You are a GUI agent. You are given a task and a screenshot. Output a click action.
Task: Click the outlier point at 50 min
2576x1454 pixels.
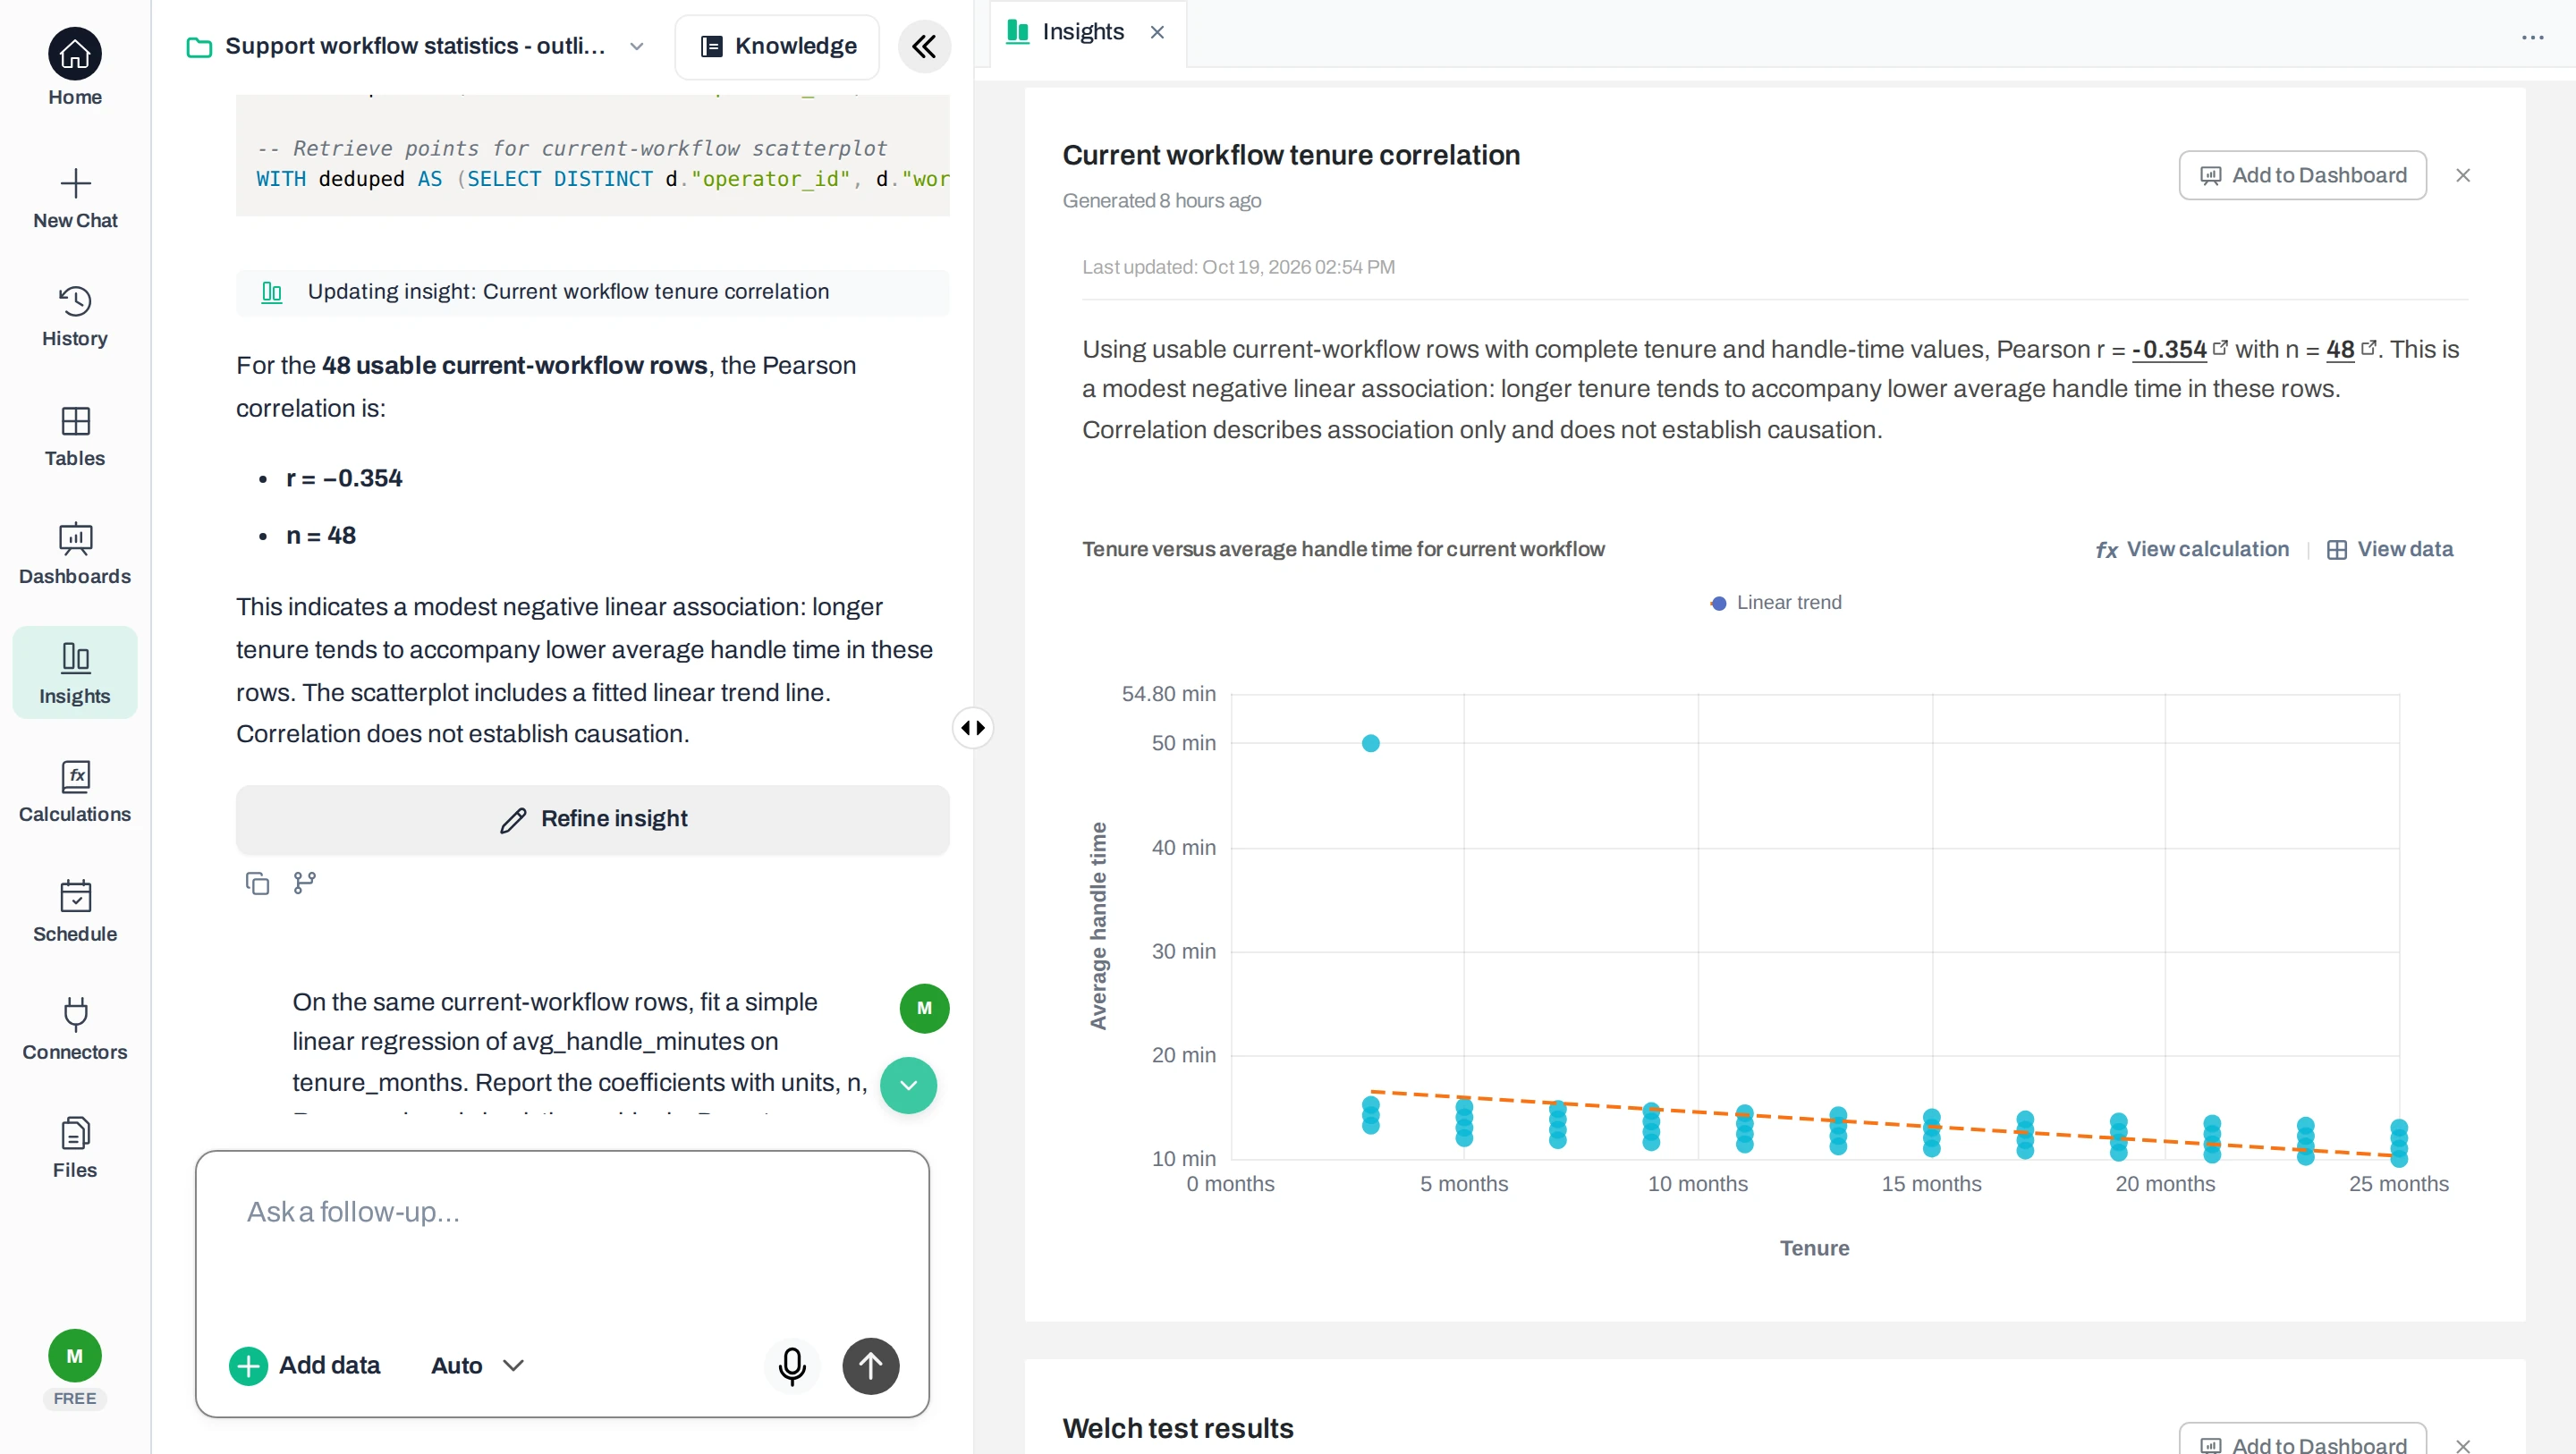tap(1370, 743)
